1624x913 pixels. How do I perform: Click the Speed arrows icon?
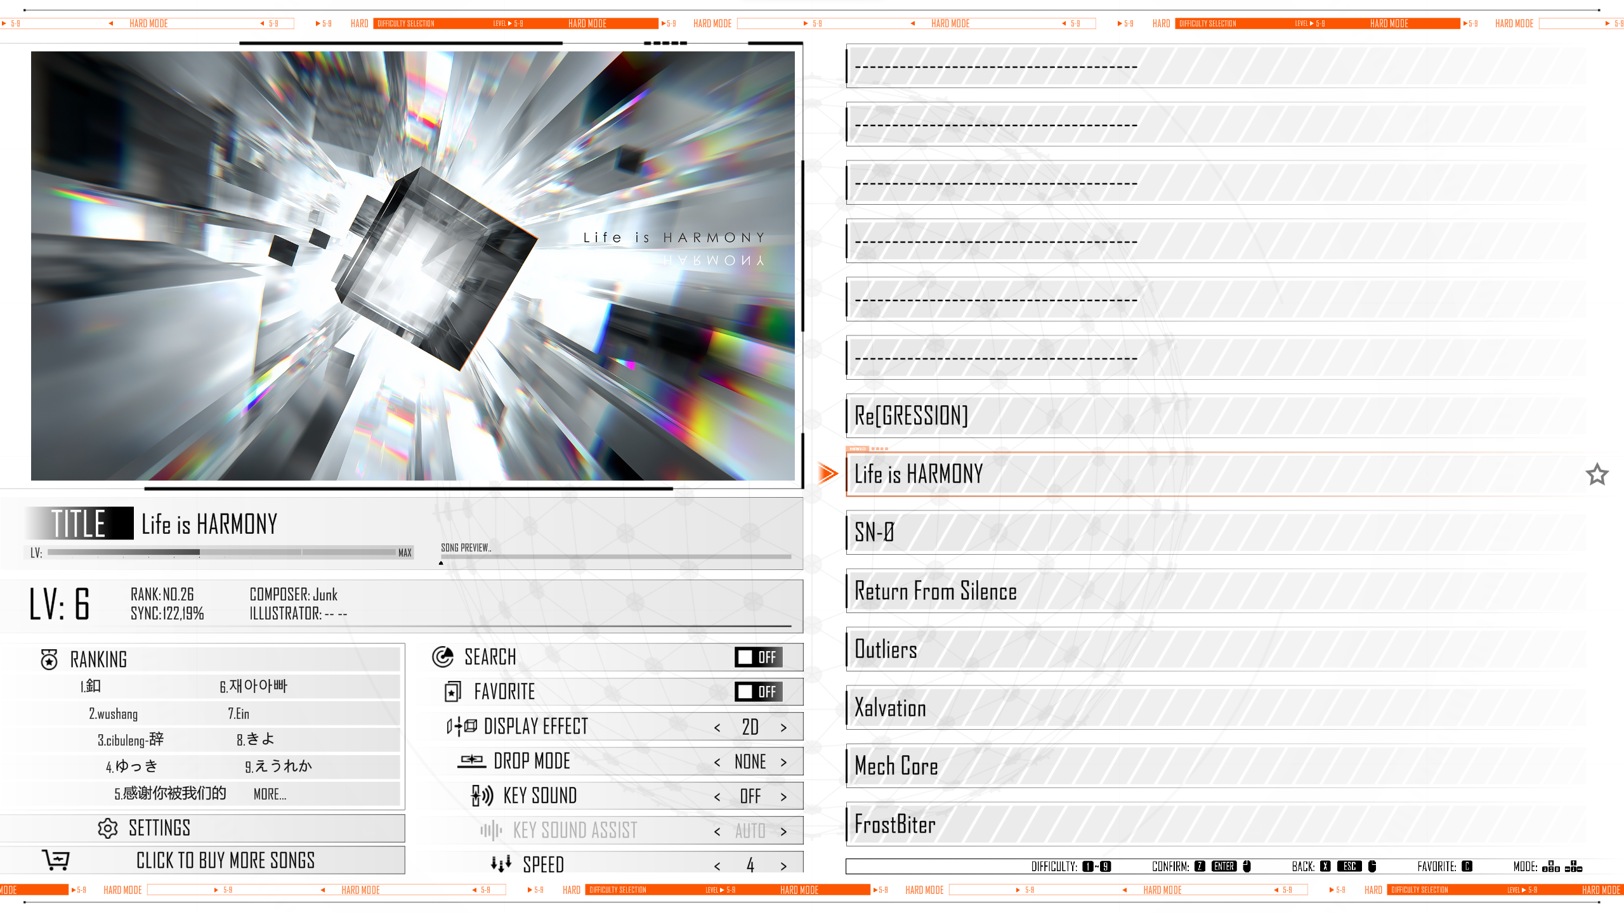pyautogui.click(x=501, y=864)
